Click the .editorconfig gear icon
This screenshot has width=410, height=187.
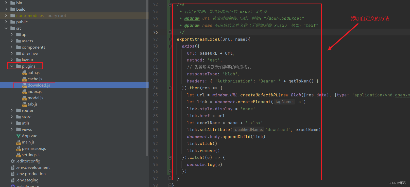[x=13, y=161]
